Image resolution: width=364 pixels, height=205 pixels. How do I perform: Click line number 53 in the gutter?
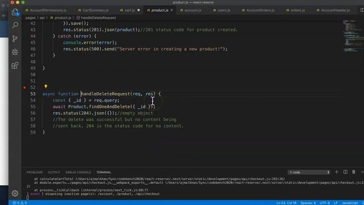point(33,94)
